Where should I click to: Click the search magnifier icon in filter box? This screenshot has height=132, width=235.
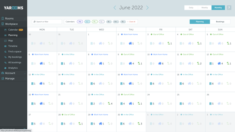34,22
